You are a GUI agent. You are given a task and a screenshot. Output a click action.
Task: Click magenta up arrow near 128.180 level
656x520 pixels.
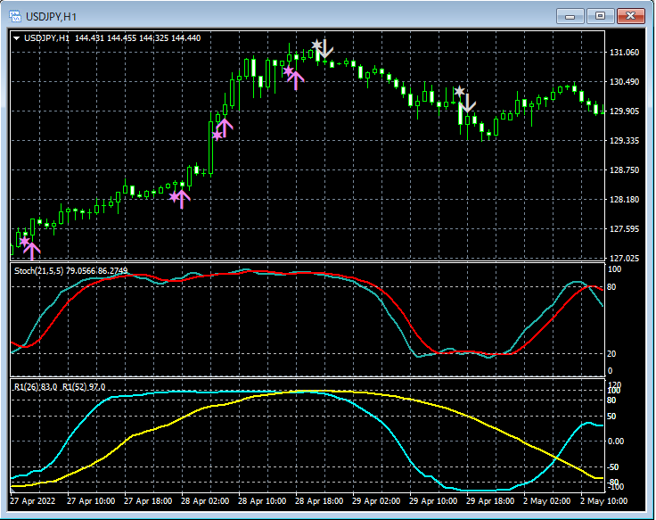(x=182, y=198)
